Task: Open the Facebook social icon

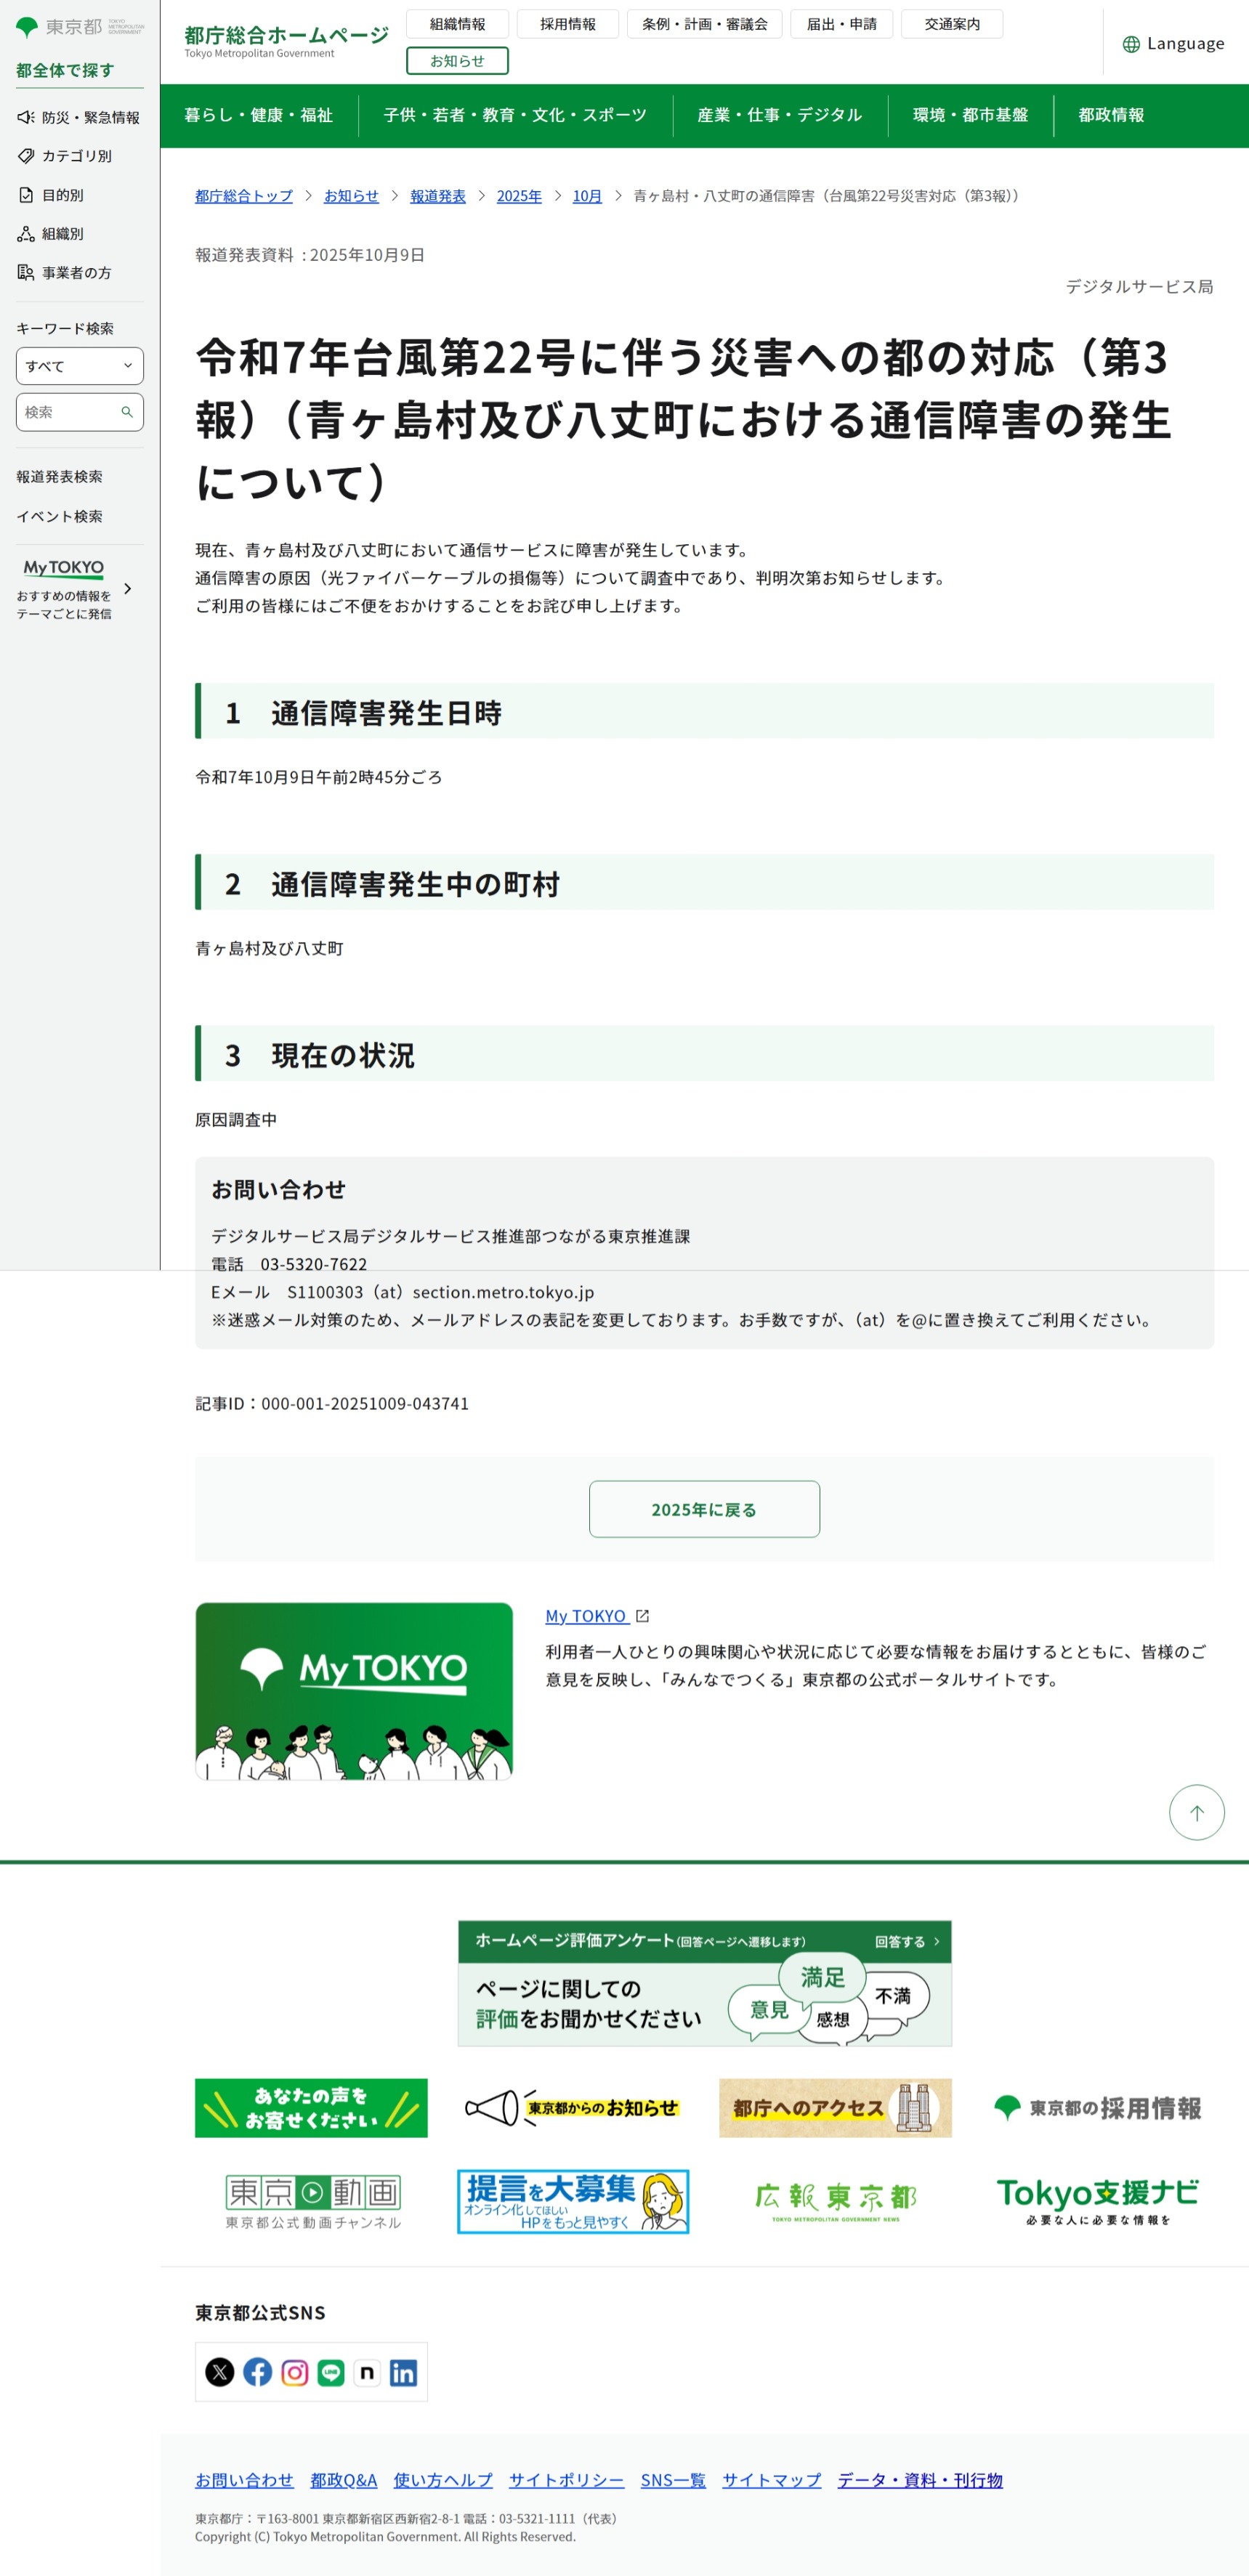Action: pyautogui.click(x=257, y=2372)
